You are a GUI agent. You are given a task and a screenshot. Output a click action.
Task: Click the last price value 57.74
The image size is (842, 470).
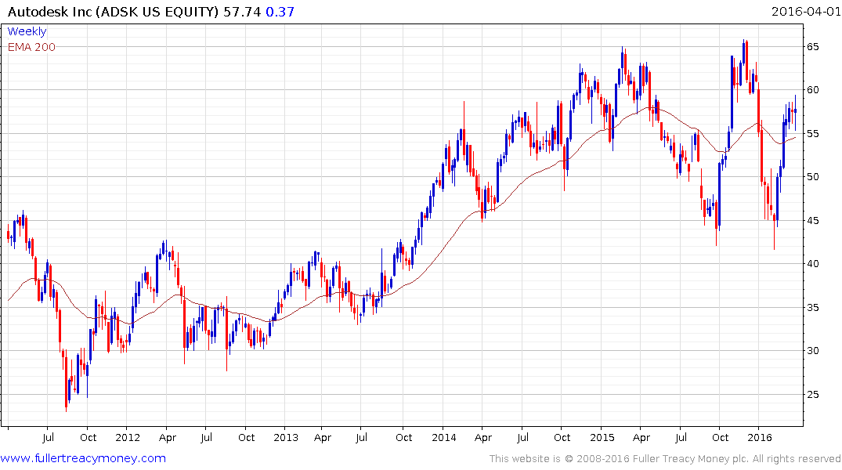click(x=242, y=12)
